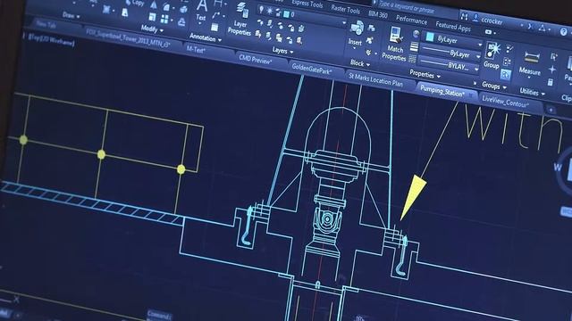Viewport: 572px width, 321px height.
Task: Select the Measure tool
Action: click(x=530, y=63)
